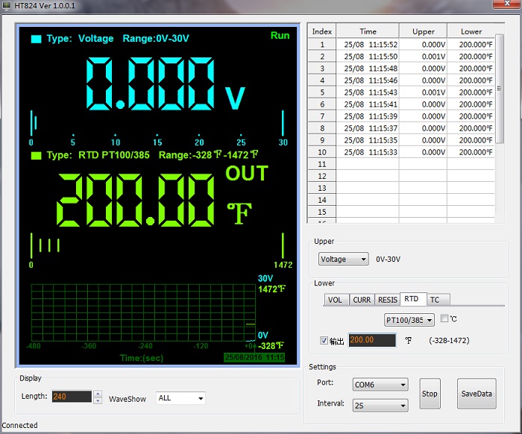Switch to the VOL tab
This screenshot has width=522, height=434.
coord(336,300)
